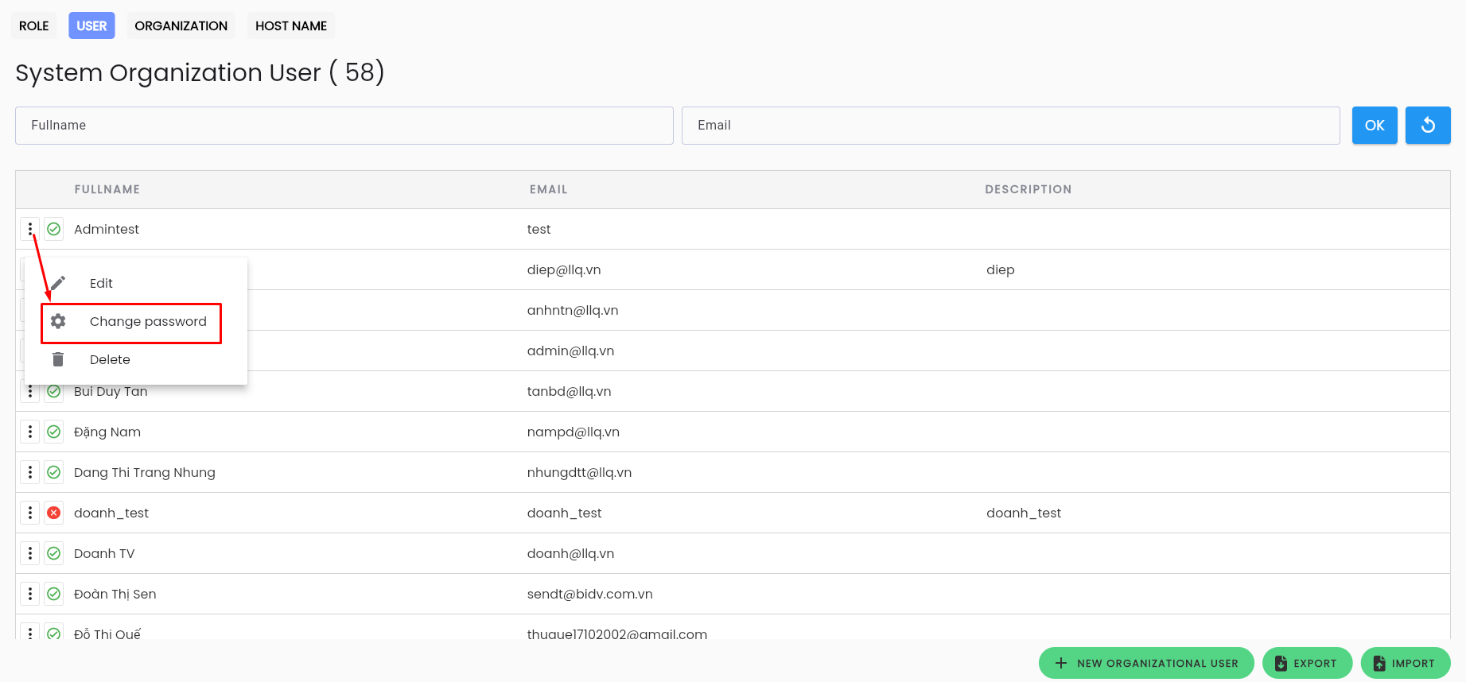Viewport: 1466px width, 682px height.
Task: Click the email tanbd@llq.vn
Action: 569,391
